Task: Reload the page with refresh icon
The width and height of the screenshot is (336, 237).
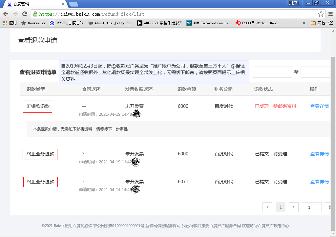Action: click(25, 14)
